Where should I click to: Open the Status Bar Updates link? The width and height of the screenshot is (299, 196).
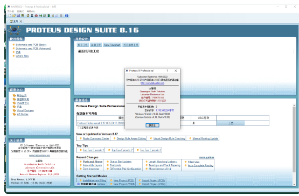coord(121,162)
